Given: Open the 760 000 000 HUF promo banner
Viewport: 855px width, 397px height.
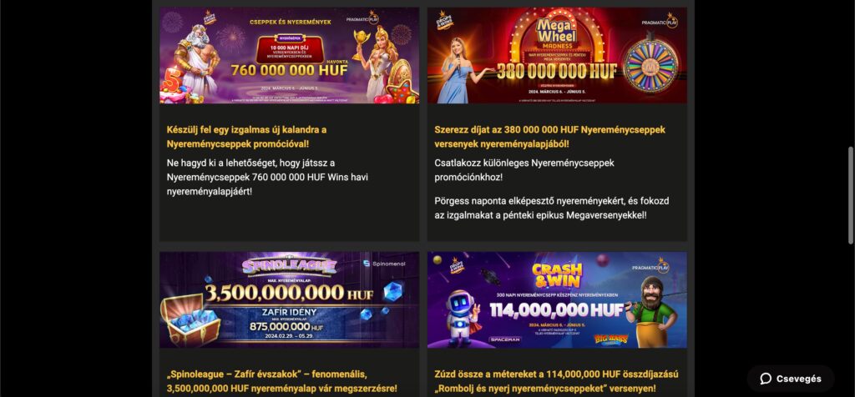Looking at the screenshot, I should pos(289,56).
